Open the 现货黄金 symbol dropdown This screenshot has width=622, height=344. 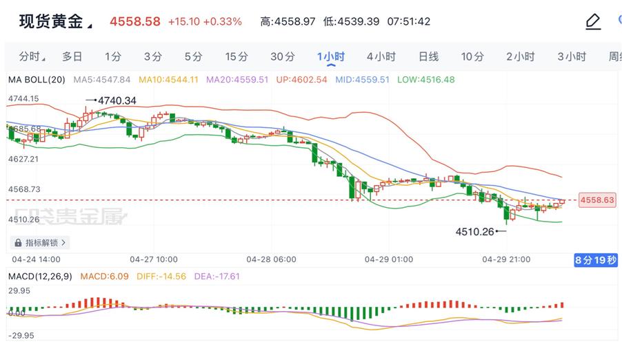click(x=90, y=25)
